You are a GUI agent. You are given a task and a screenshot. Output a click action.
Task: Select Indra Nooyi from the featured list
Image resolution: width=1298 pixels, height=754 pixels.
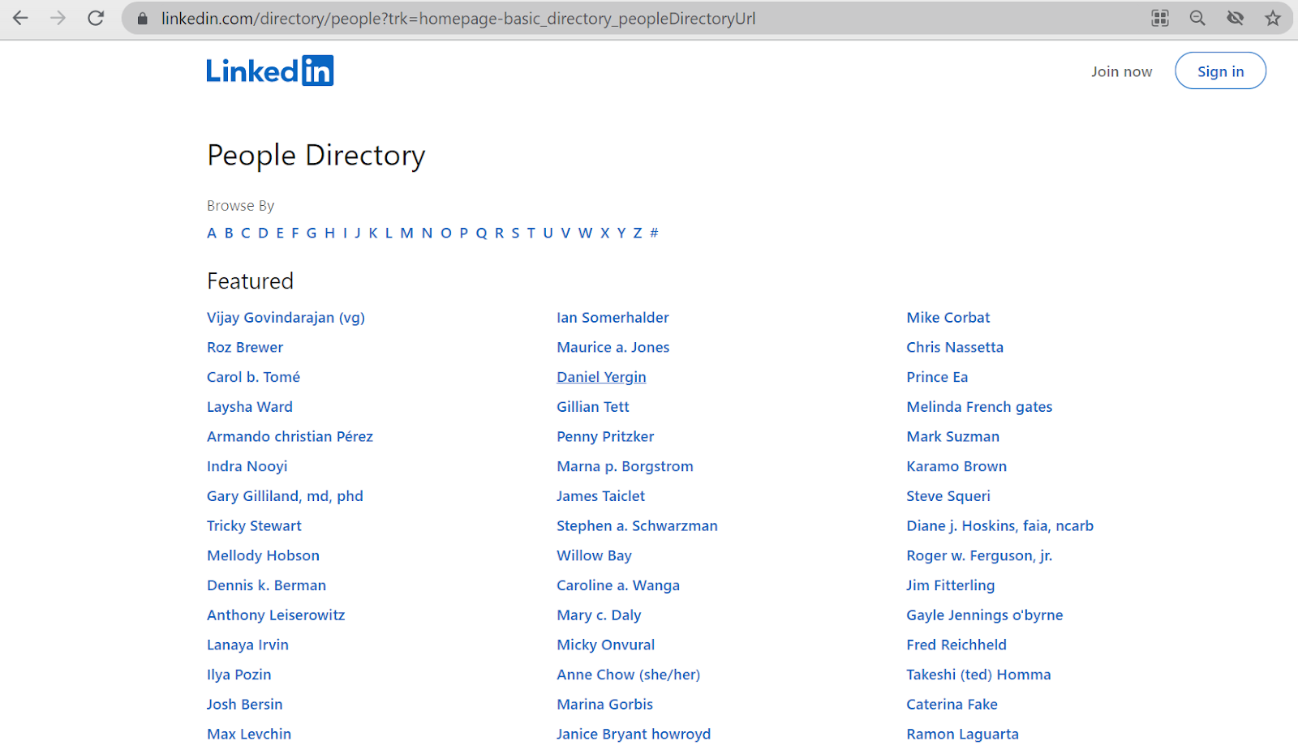(247, 465)
